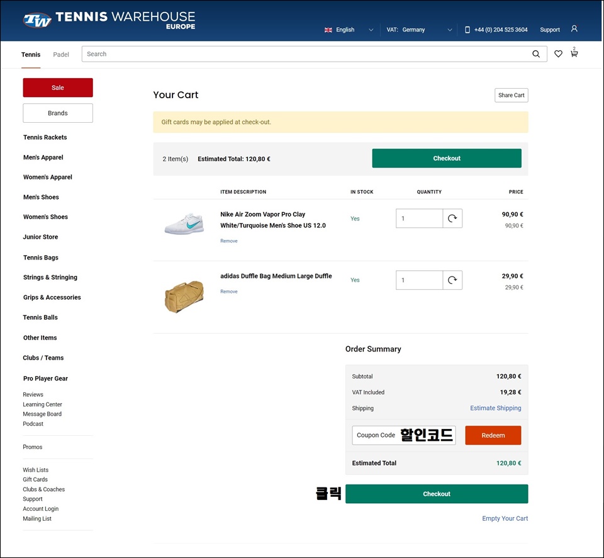Switch to the Padel tab
The height and width of the screenshot is (558, 604).
coord(61,54)
